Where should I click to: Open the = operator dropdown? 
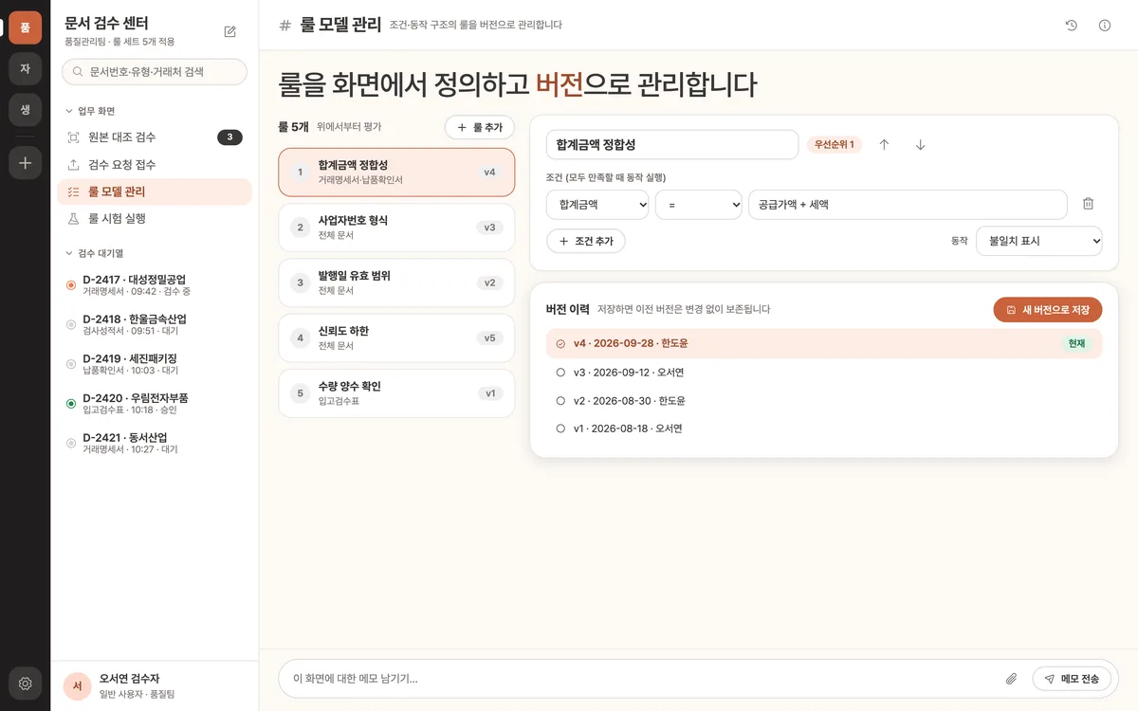(x=699, y=205)
